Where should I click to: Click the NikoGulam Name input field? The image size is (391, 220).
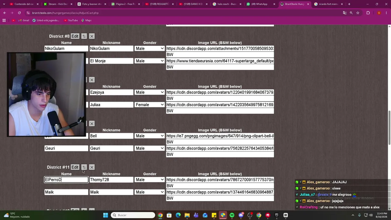tap(66, 49)
